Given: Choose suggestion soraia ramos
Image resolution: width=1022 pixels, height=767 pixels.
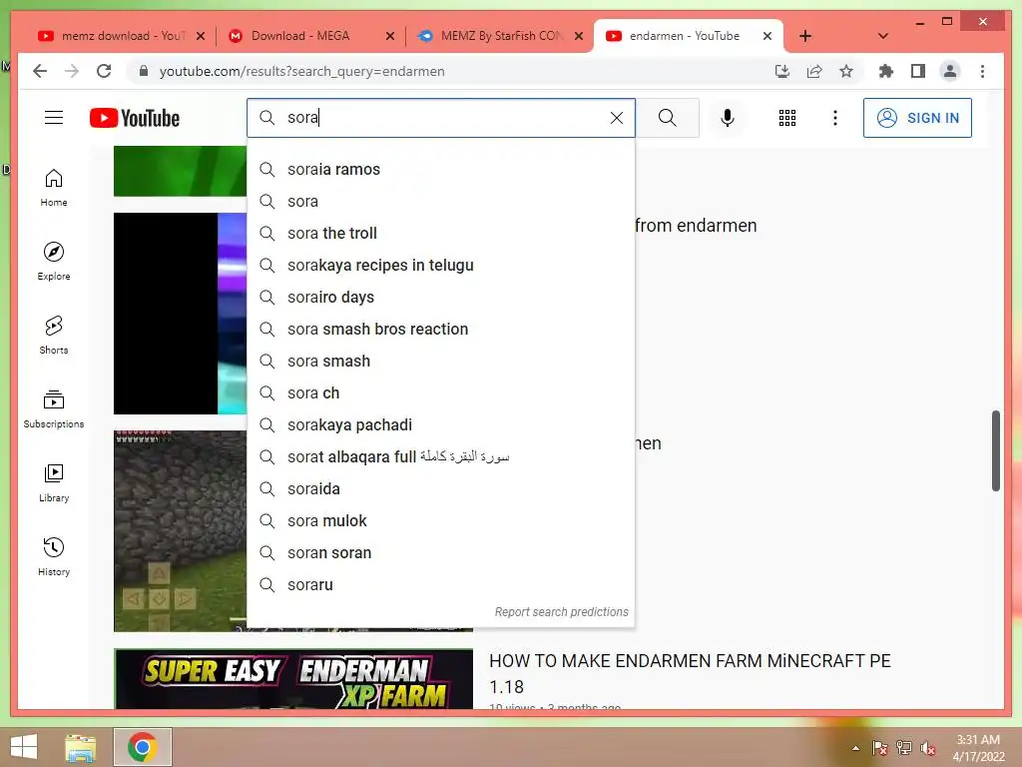Looking at the screenshot, I should point(440,169).
